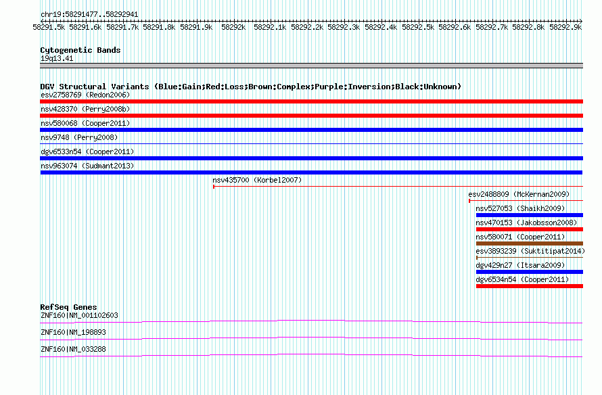Screen dimensions: 602x395
Task: Open variant nsv470153 (Jakobsson2008) label
Action: 526,223
